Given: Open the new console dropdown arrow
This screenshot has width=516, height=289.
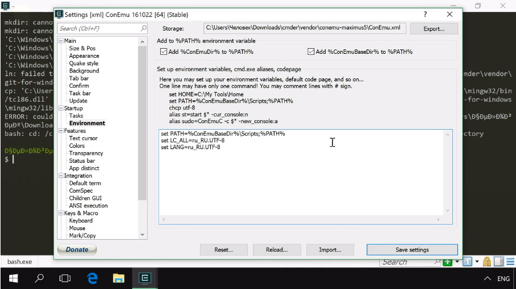Looking at the screenshot, I should tap(456, 262).
